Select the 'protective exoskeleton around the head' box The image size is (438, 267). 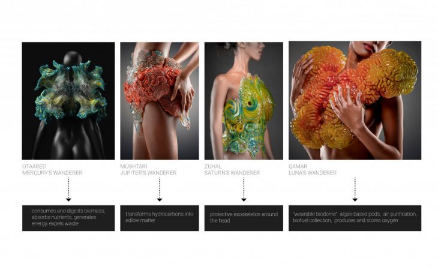[x=244, y=218]
